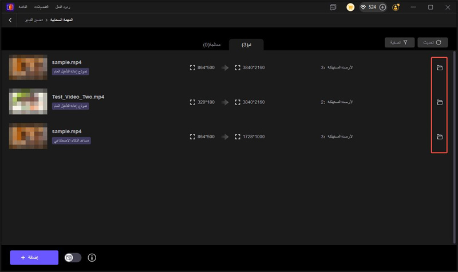The height and width of the screenshot is (272, 458).
Task: Select the تم(3) completed tab
Action: pos(246,44)
